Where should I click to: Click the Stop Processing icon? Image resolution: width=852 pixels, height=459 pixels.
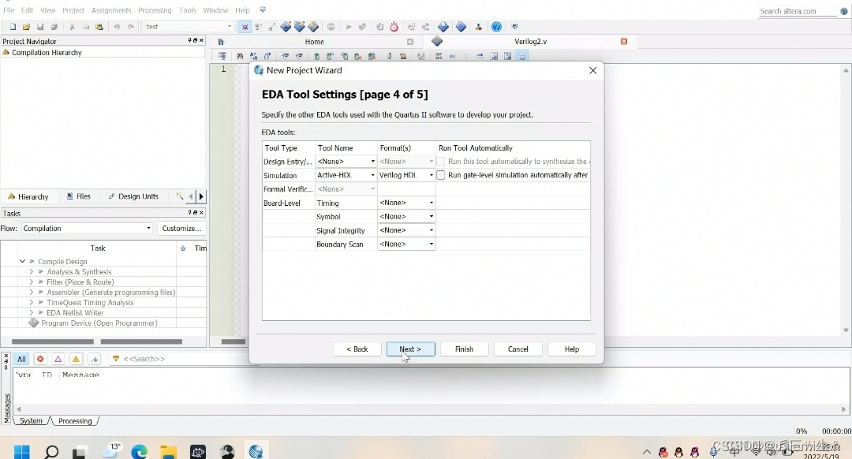[x=331, y=27]
